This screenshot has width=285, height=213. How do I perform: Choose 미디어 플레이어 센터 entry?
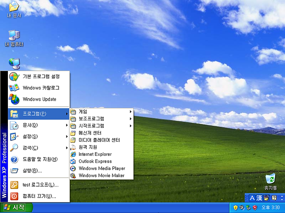coord(101,140)
